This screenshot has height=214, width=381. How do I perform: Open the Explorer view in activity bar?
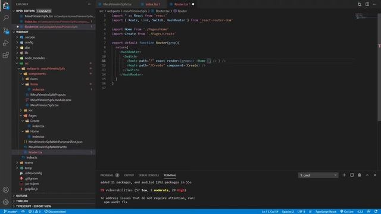5,5
